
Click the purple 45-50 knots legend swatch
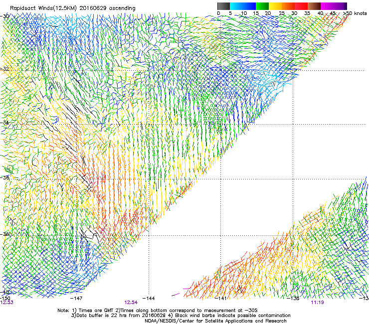pyautogui.click(x=339, y=6)
